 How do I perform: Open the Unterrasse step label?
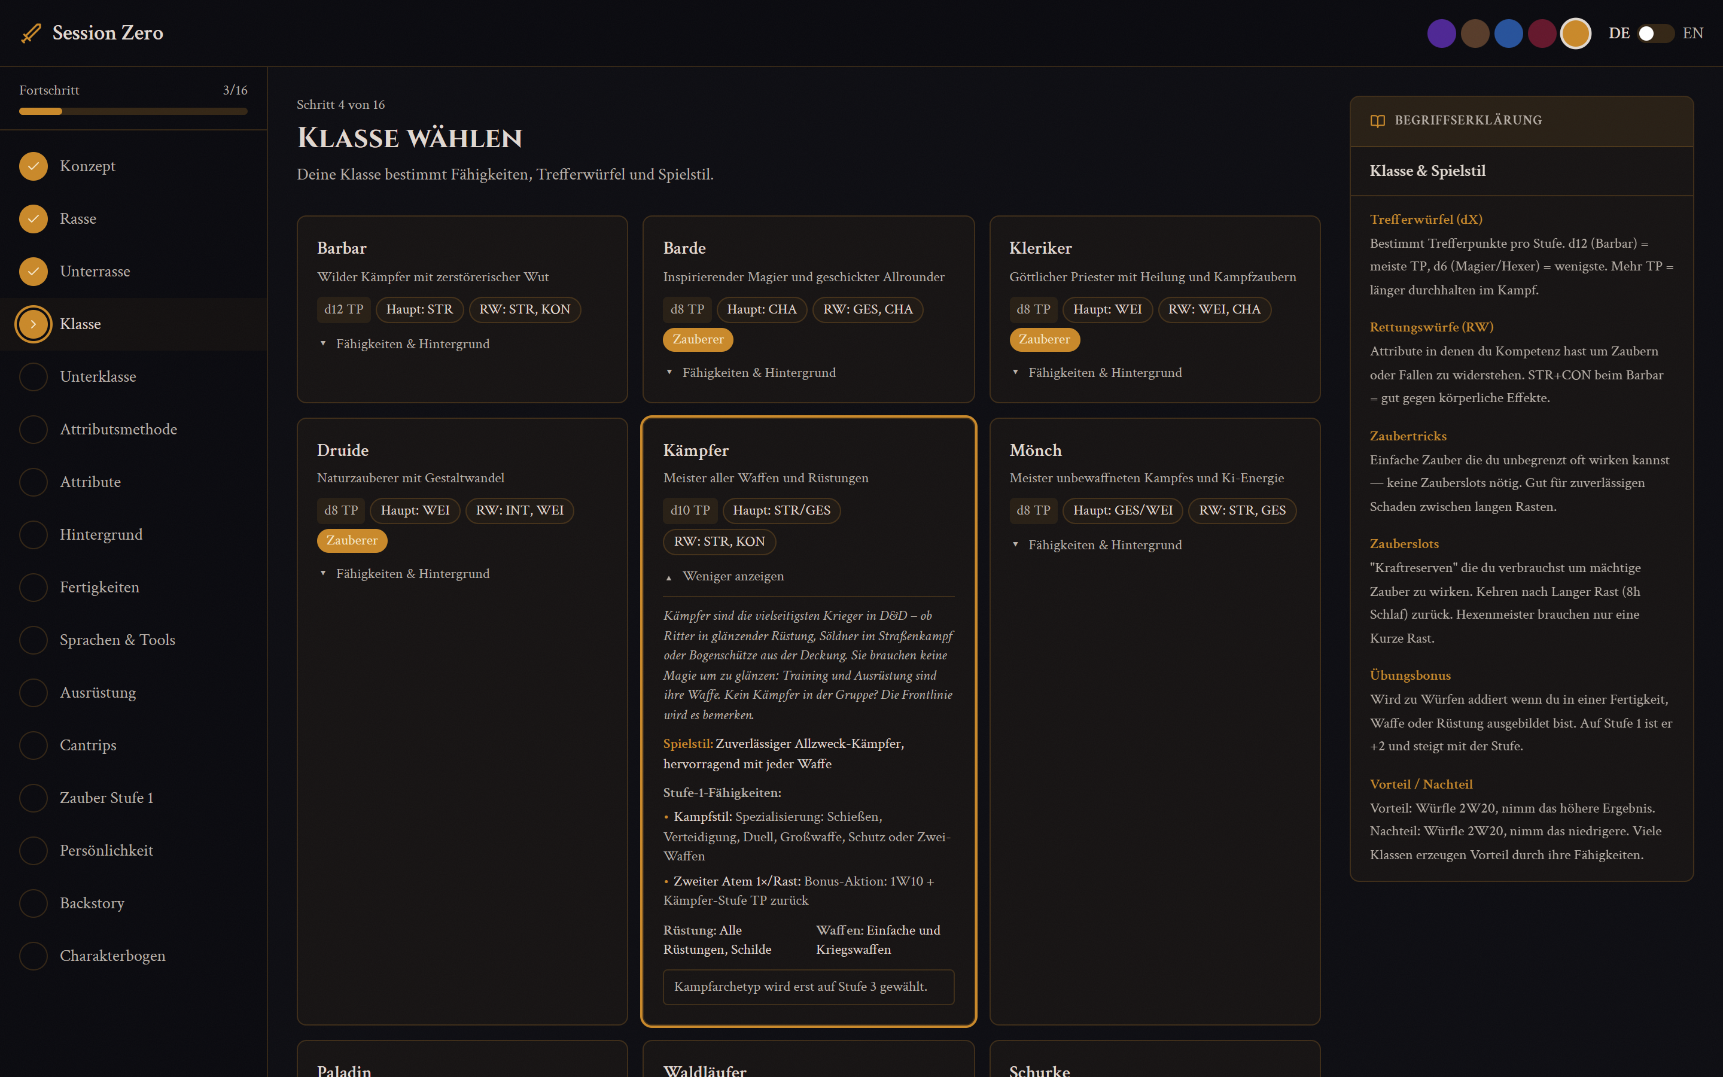[95, 272]
